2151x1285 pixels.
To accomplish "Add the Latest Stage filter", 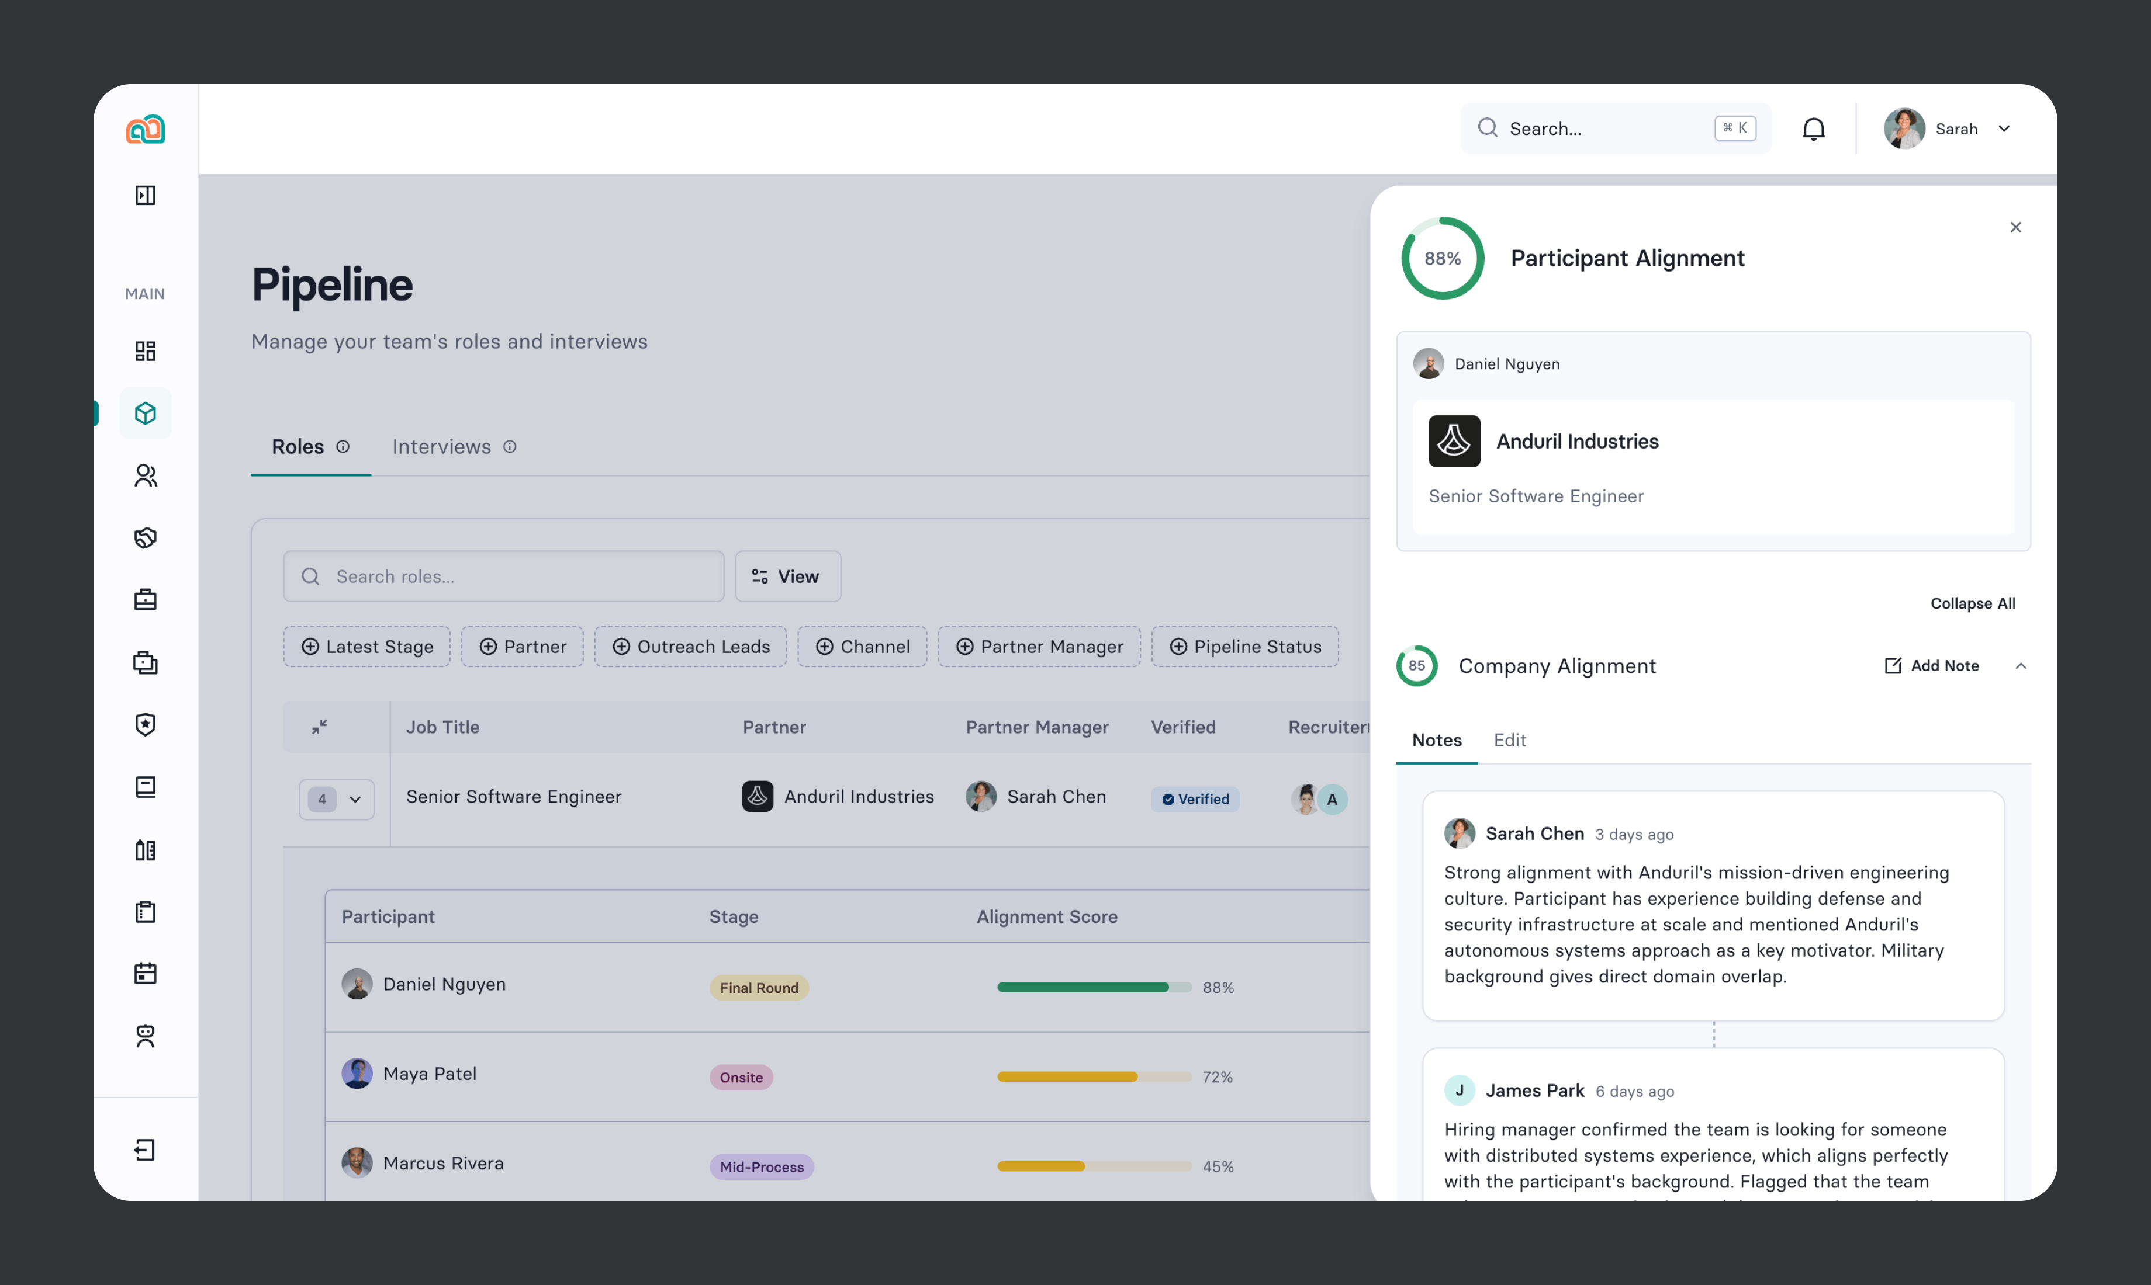I will [365, 646].
